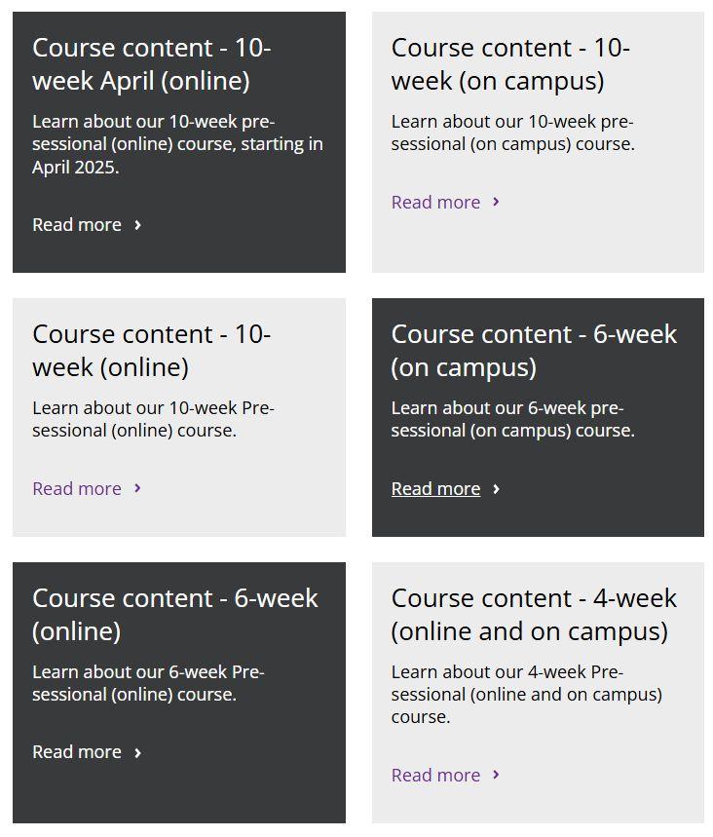Select heading Course content 6-week (online)
713x837 pixels.
(x=175, y=614)
